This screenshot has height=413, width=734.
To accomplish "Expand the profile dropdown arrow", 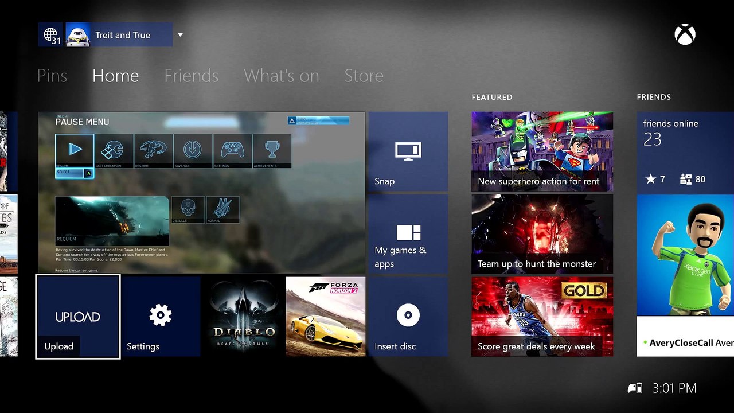I will 180,35.
